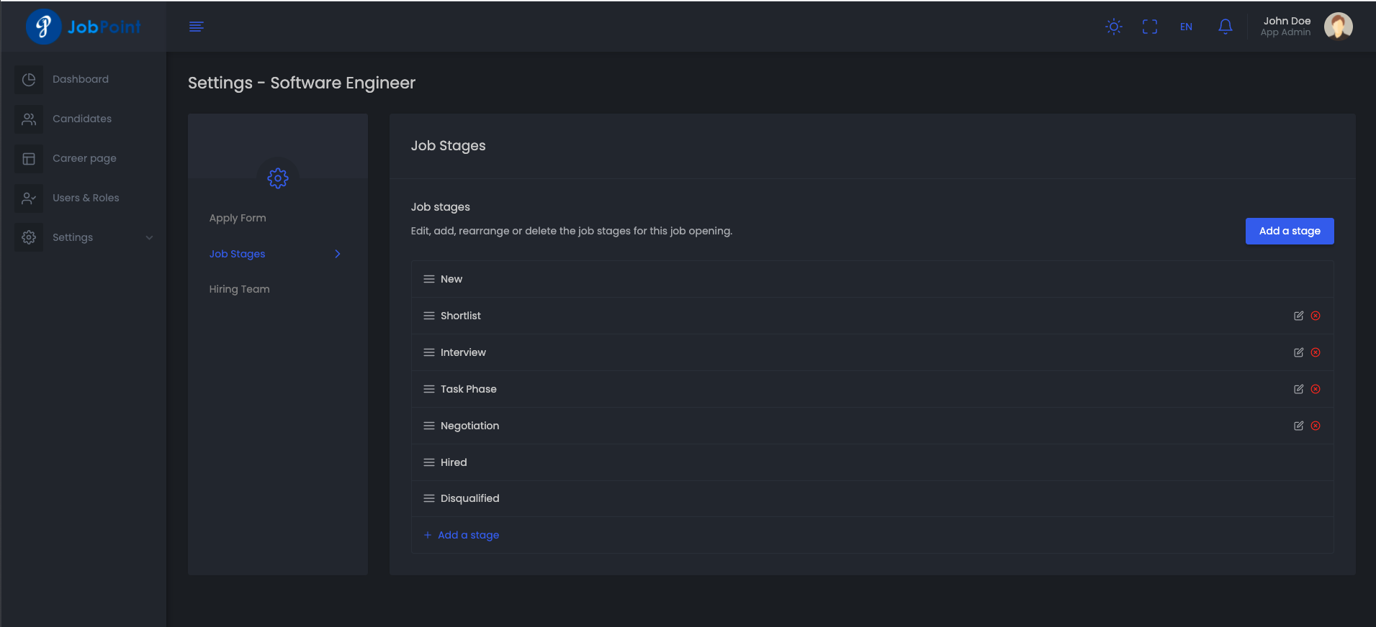Click the bottom Add a stage link
Screen dimensions: 1376x627
468,535
